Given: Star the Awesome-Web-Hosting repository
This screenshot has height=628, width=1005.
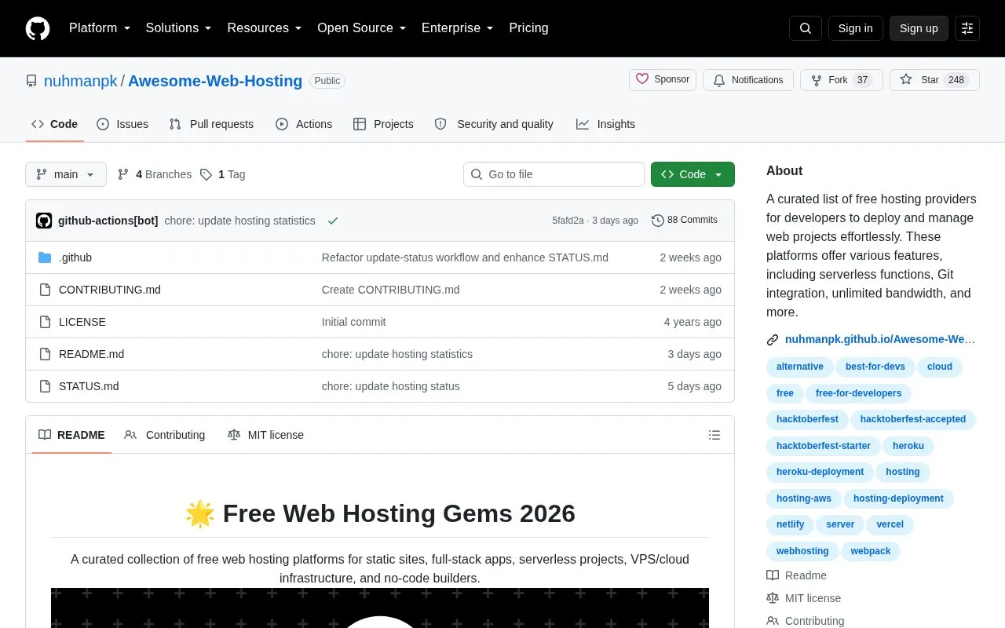Looking at the screenshot, I should point(934,80).
